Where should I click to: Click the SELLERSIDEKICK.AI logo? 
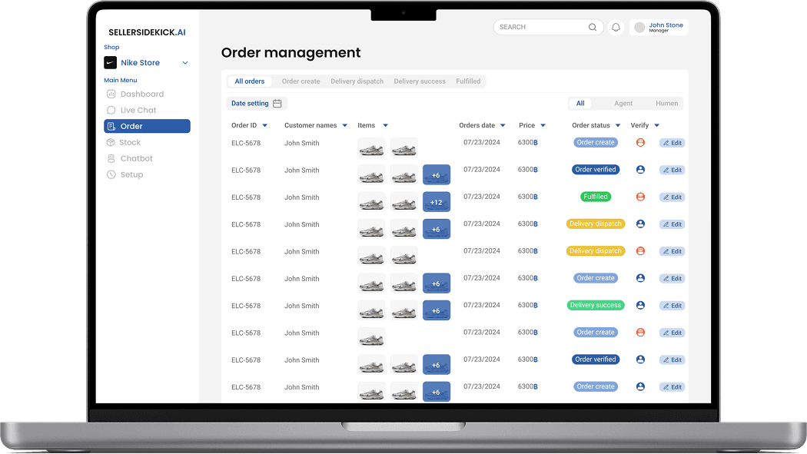[148, 32]
